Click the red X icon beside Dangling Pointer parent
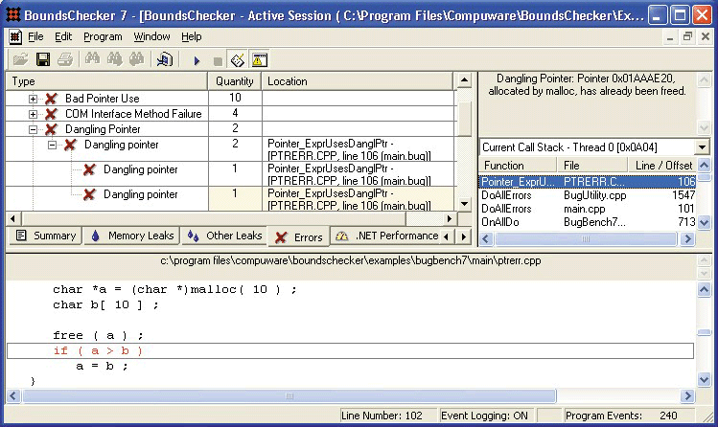 pos(52,129)
